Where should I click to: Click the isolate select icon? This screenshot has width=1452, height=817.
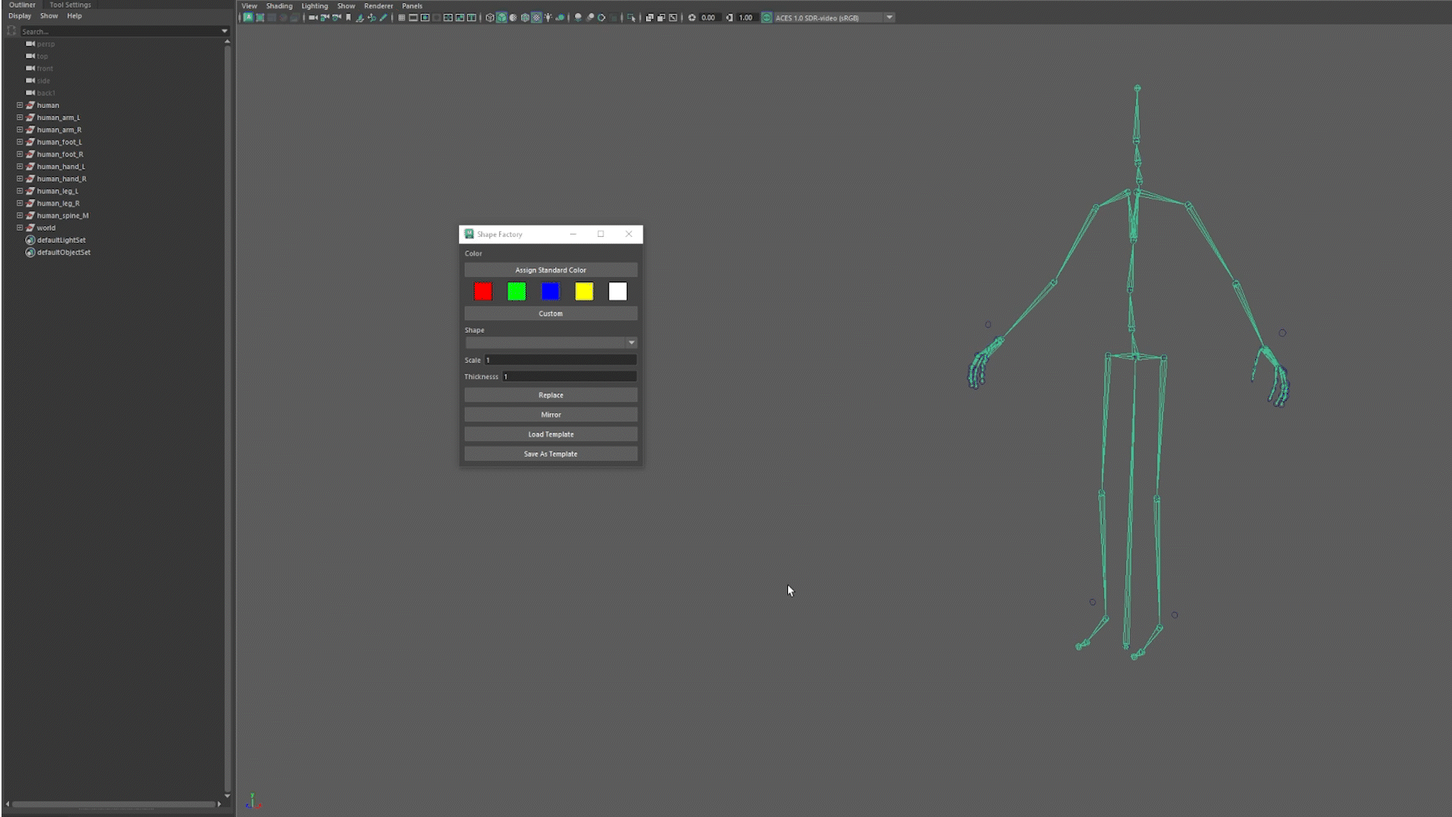coord(631,17)
